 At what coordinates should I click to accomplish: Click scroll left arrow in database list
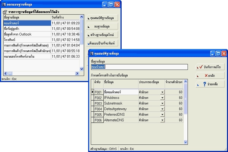(x=6, y=73)
